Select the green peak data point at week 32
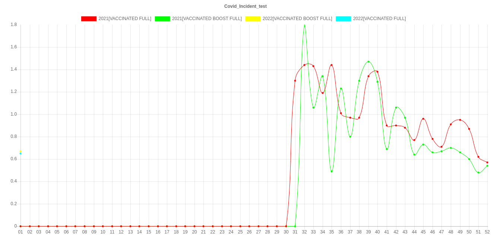Image resolution: width=491 pixels, height=245 pixels. click(x=304, y=25)
